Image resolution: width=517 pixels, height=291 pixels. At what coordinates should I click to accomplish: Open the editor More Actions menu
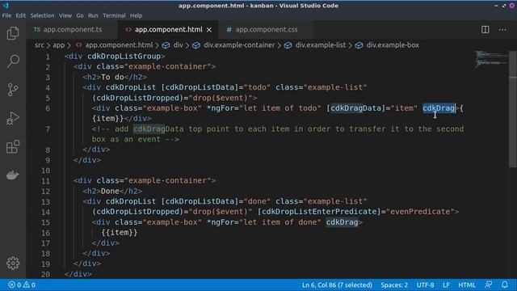pos(502,29)
